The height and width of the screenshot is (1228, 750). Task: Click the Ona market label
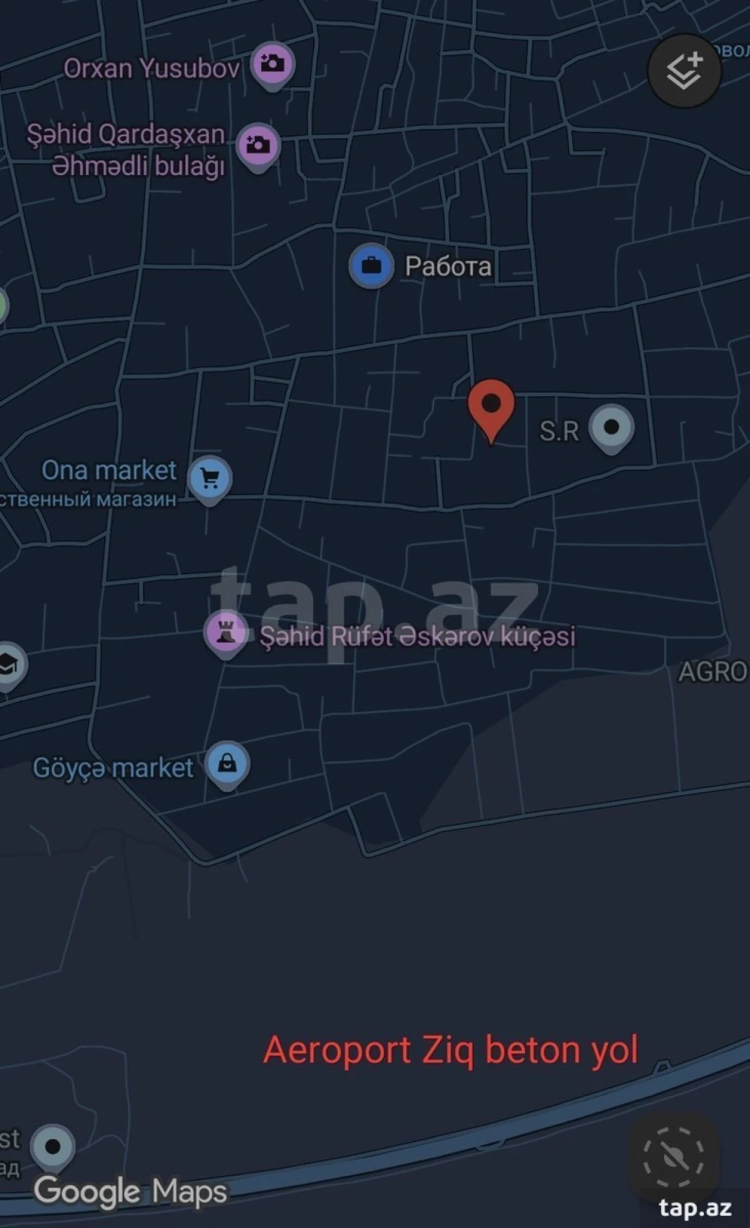click(x=108, y=470)
